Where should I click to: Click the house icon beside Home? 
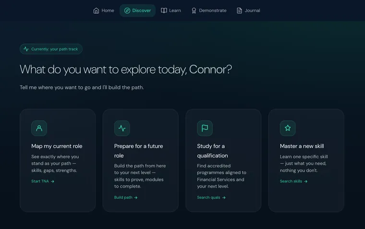pyautogui.click(x=96, y=11)
